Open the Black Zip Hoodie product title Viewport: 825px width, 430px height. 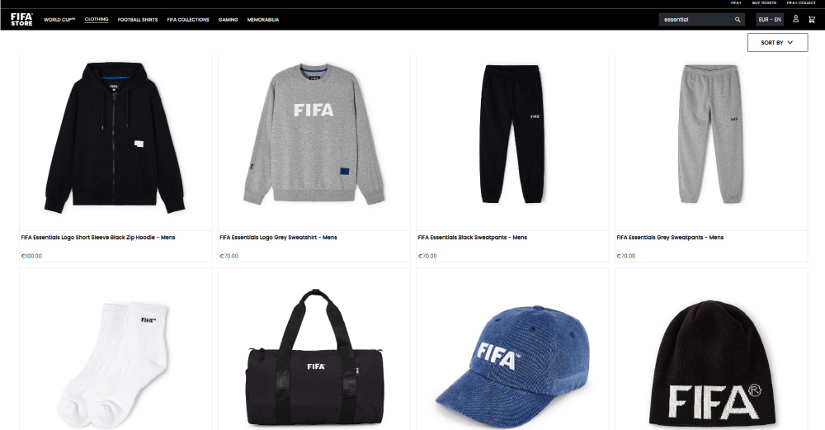click(98, 238)
